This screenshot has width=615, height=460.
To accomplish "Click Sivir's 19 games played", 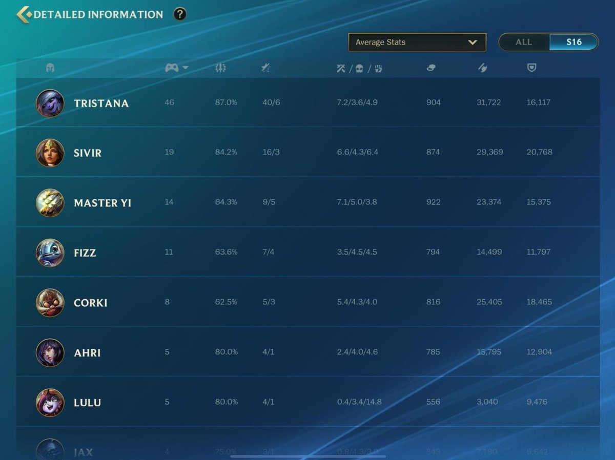I will (169, 152).
